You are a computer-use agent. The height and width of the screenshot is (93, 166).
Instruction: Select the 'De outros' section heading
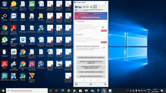[79, 35]
